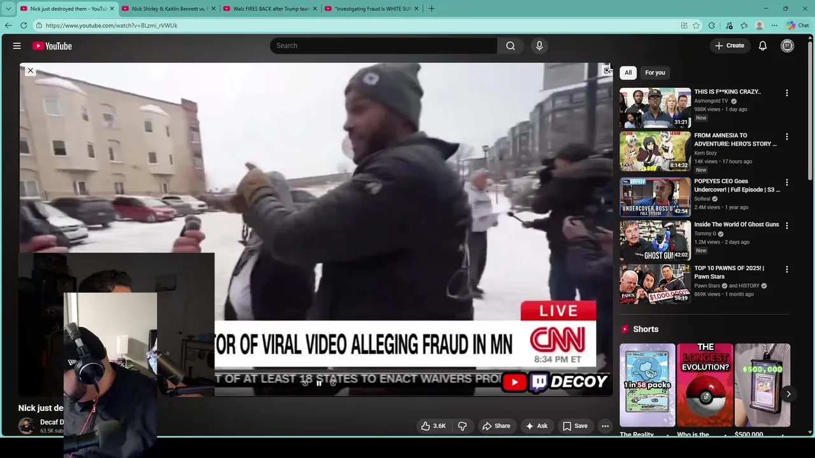The height and width of the screenshot is (458, 815).
Task: Open options for 'Inside The World Of Ghost Guns'
Action: pyautogui.click(x=787, y=226)
